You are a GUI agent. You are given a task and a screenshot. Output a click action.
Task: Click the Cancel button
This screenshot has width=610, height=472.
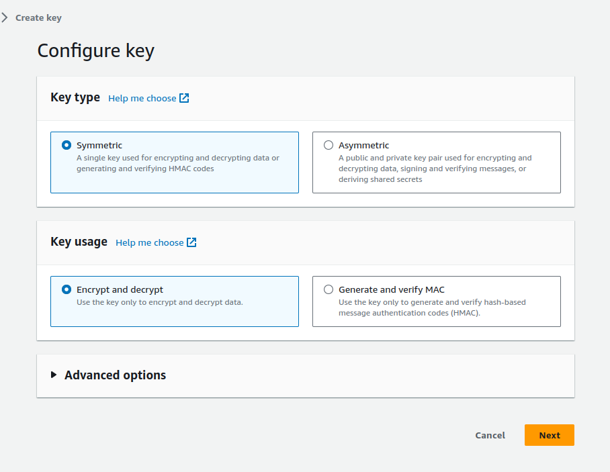490,435
